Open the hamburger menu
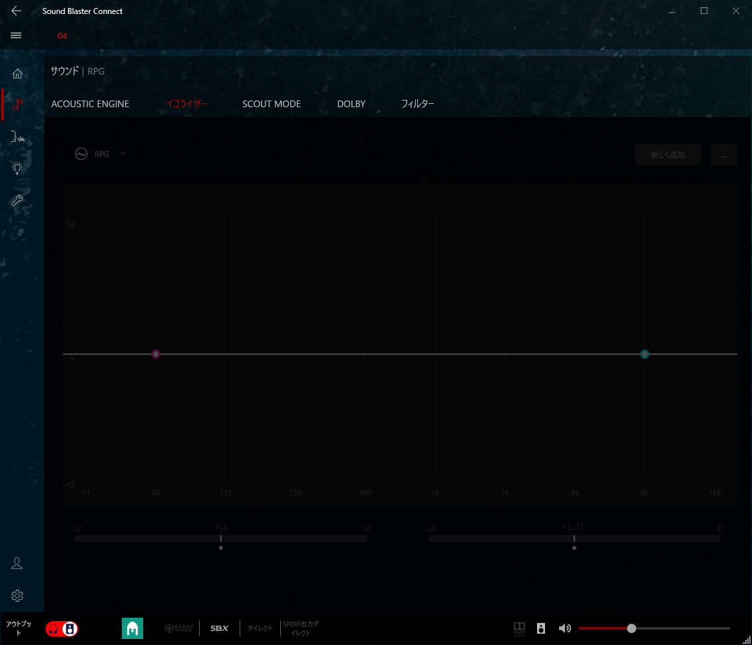This screenshot has width=752, height=645. pyautogui.click(x=16, y=35)
